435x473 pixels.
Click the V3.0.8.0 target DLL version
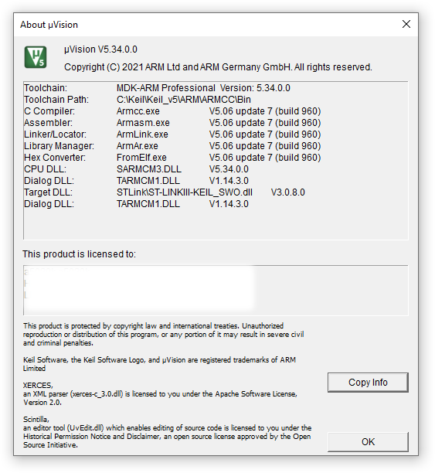(287, 192)
